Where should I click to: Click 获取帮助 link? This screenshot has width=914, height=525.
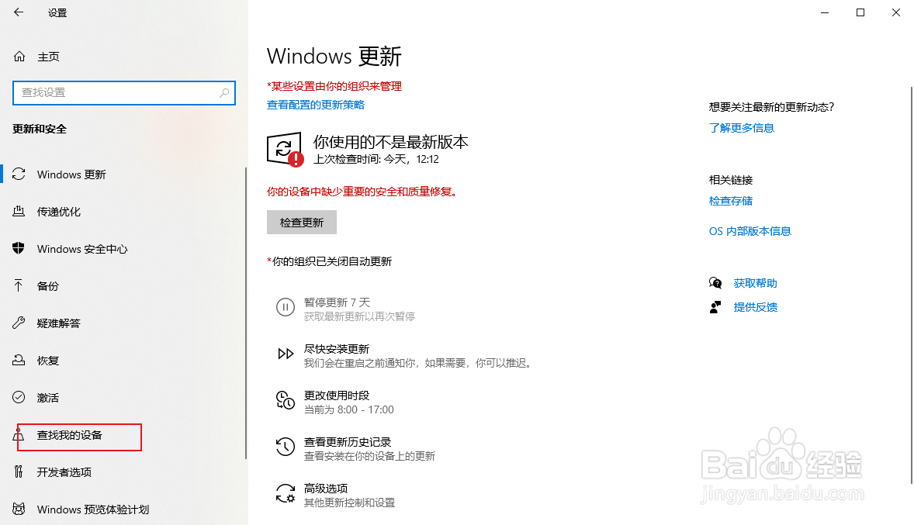point(755,283)
